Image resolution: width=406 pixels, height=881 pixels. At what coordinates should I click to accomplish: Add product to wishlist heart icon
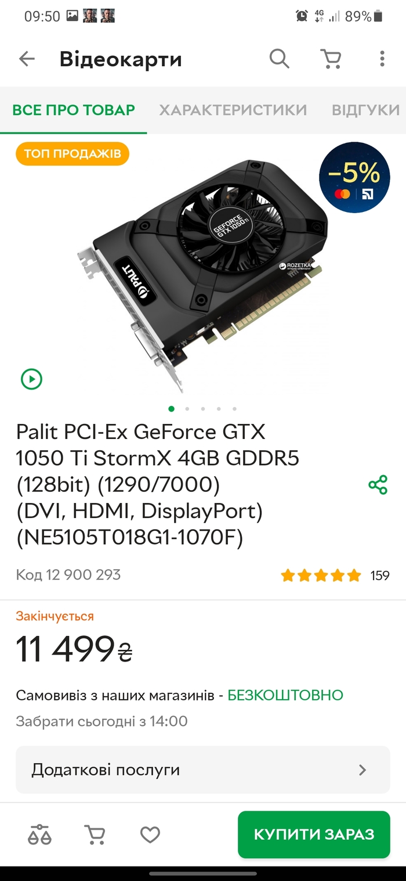pyautogui.click(x=150, y=835)
